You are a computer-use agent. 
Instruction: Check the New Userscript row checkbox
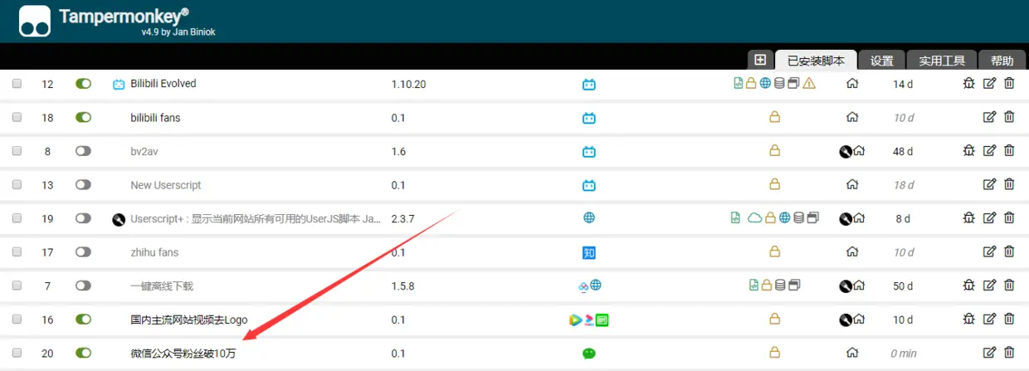[x=17, y=185]
